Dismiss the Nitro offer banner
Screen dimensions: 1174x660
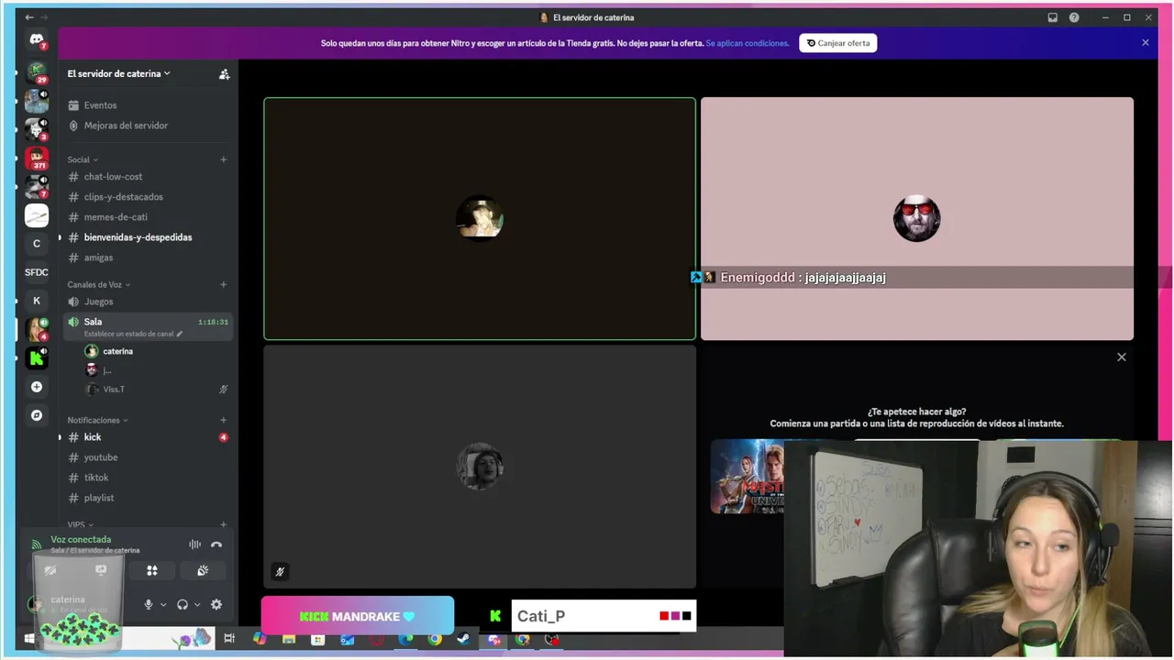(x=1145, y=43)
